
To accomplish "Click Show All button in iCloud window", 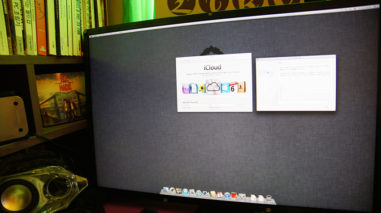I will tap(187, 61).
